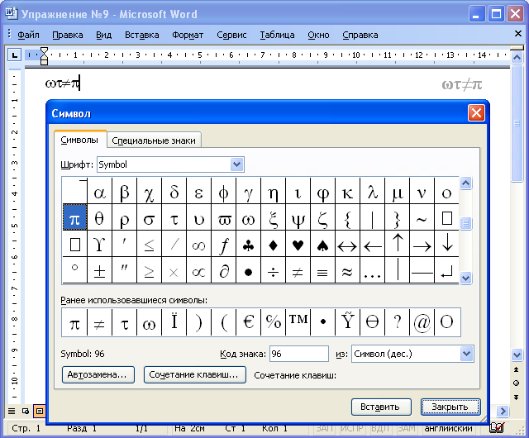Select the @ sign from recent symbols
Viewport: 529px width, 438px height.
pyautogui.click(x=422, y=322)
